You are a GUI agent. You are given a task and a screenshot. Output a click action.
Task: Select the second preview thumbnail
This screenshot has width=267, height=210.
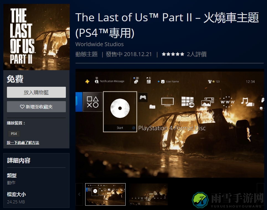click(148, 194)
